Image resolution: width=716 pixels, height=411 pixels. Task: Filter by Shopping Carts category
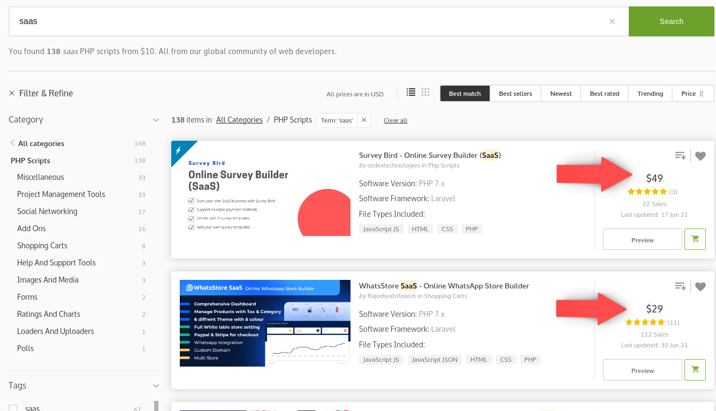click(x=42, y=246)
